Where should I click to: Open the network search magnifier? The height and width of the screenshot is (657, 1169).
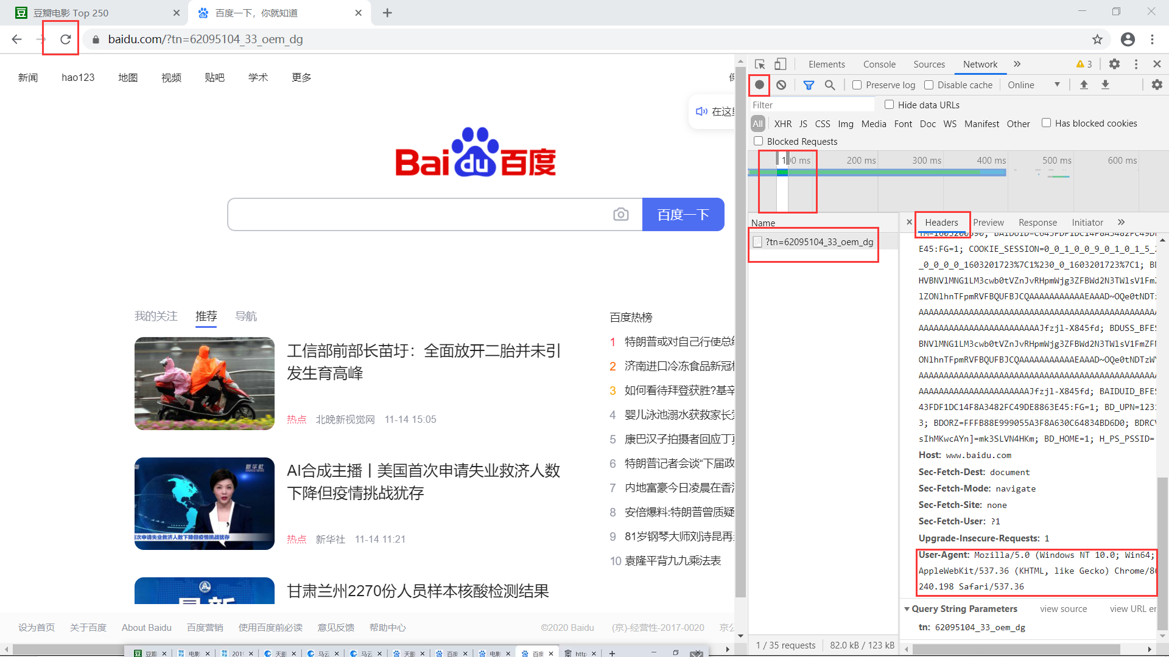pyautogui.click(x=830, y=85)
